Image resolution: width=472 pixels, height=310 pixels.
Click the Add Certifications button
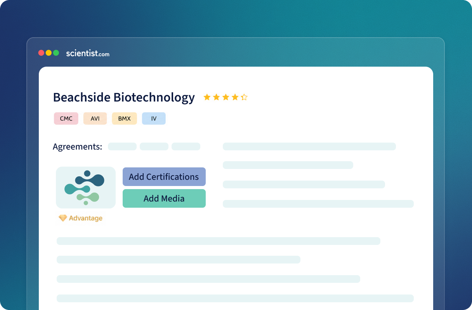click(x=164, y=177)
